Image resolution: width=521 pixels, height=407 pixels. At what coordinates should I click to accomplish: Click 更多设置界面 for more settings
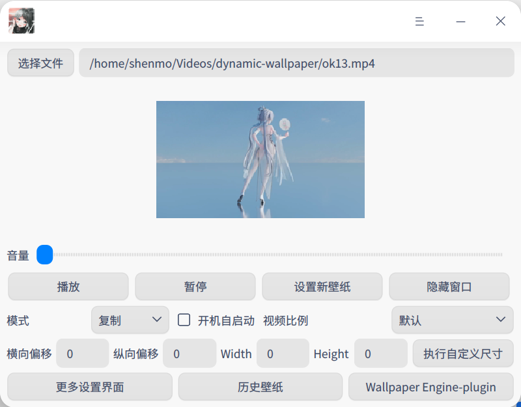pyautogui.click(x=89, y=387)
